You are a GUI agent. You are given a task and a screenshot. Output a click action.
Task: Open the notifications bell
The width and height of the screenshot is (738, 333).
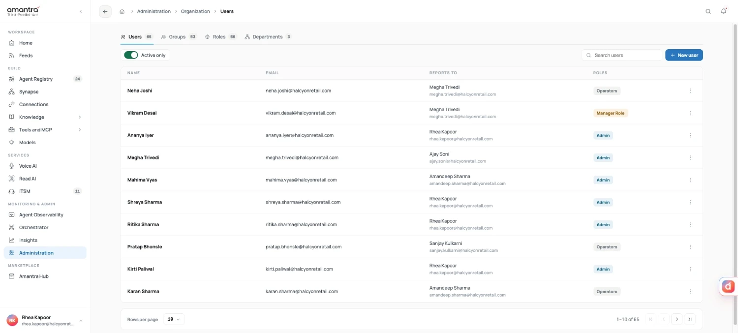tap(724, 11)
